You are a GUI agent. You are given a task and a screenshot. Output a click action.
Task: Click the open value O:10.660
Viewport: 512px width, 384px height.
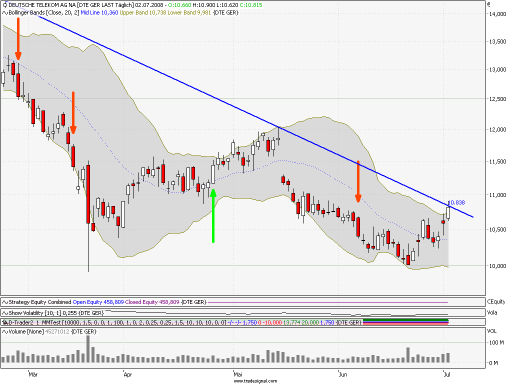[179, 5]
